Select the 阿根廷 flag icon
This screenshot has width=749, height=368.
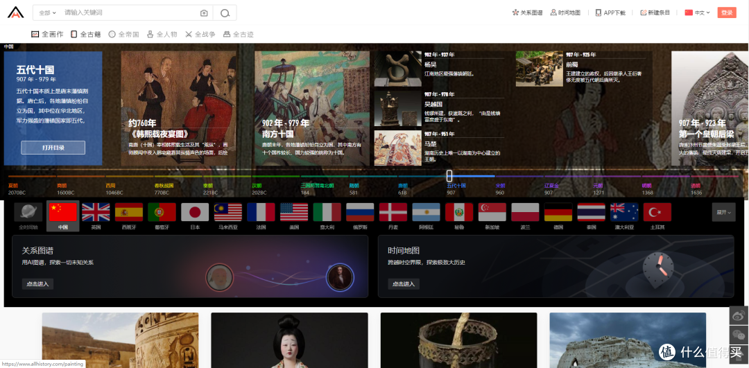click(x=426, y=212)
